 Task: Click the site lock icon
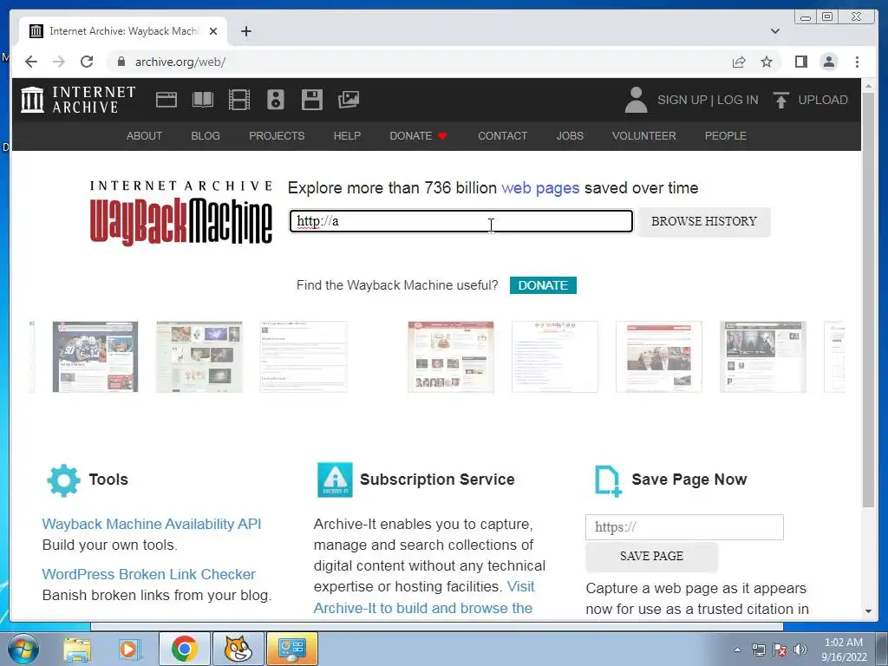pyautogui.click(x=121, y=62)
